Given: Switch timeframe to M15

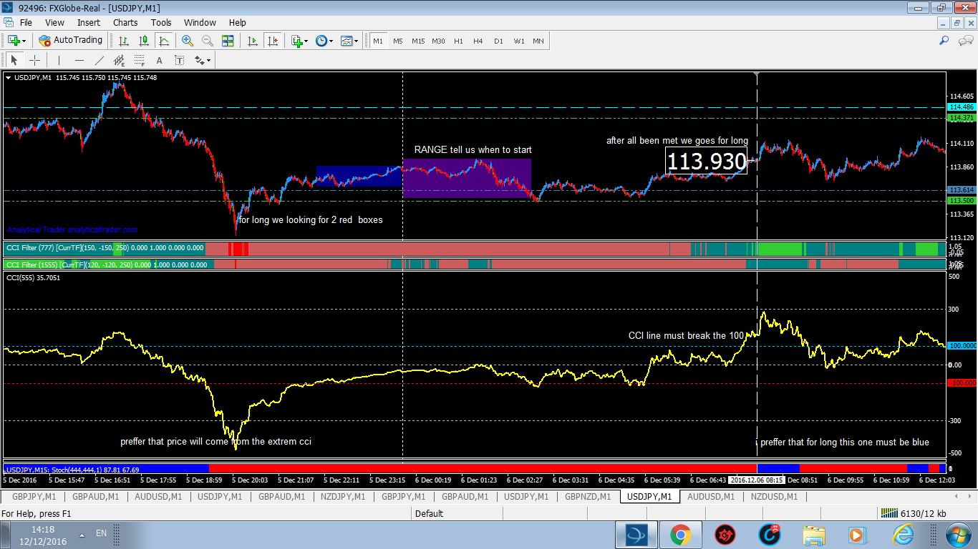Looking at the screenshot, I should point(418,41).
